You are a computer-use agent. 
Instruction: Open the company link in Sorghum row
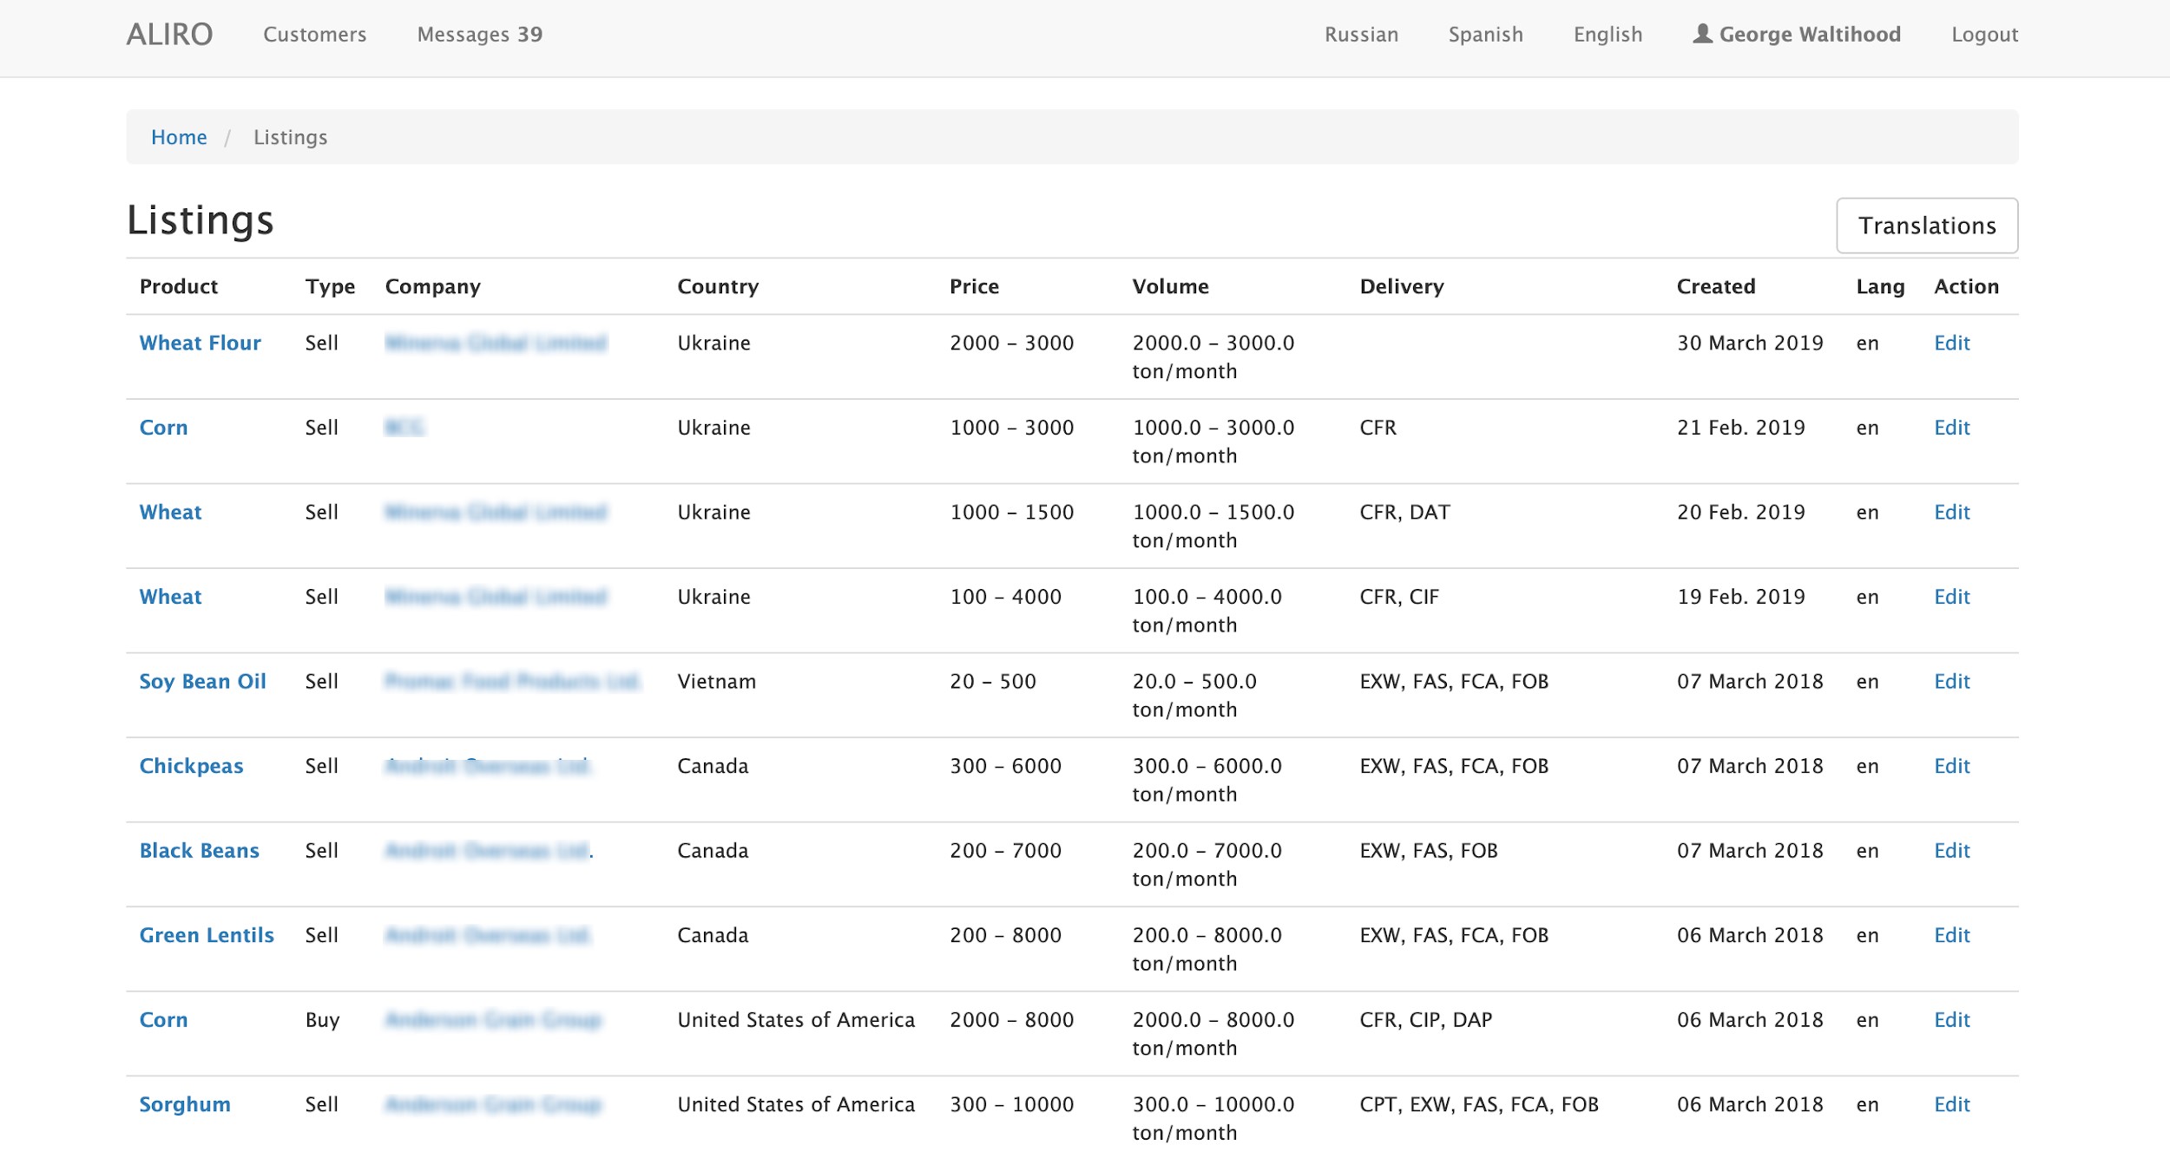pos(493,1104)
